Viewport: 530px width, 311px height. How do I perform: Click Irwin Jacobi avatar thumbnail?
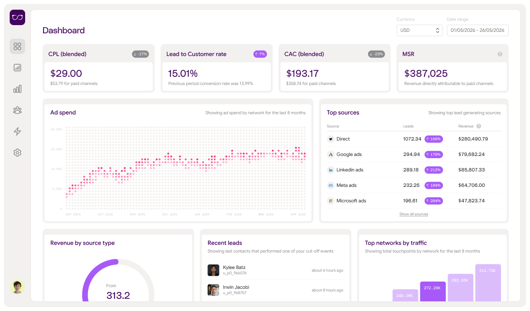click(213, 290)
